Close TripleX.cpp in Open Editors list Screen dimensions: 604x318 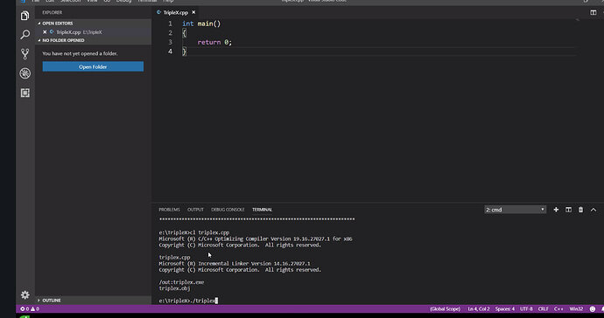pyautogui.click(x=45, y=32)
